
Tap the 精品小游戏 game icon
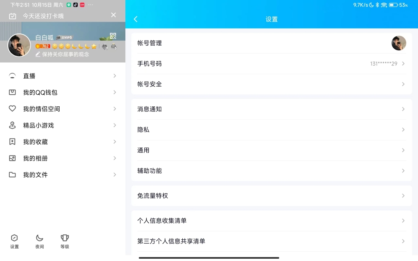pos(12,125)
